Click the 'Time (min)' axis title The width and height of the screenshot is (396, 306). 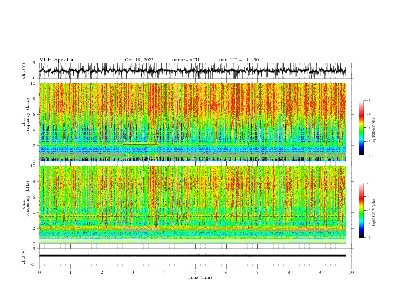(x=200, y=277)
